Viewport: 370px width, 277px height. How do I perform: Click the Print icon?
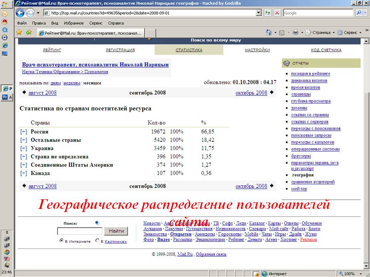[296, 32]
